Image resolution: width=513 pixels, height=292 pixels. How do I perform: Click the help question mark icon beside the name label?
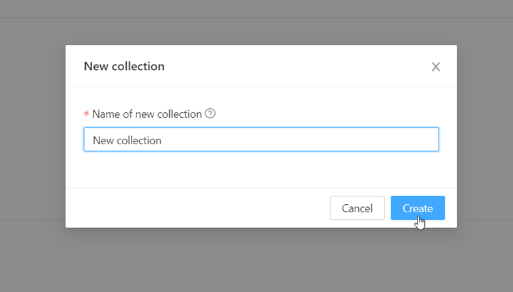tap(210, 114)
